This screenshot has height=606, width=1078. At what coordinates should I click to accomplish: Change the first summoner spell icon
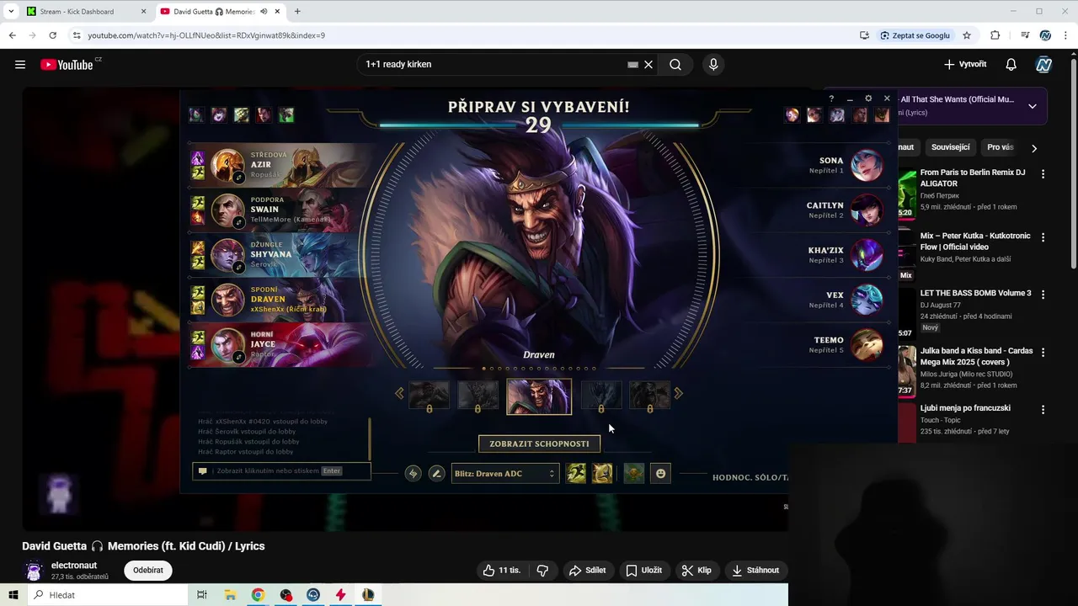[x=576, y=474]
